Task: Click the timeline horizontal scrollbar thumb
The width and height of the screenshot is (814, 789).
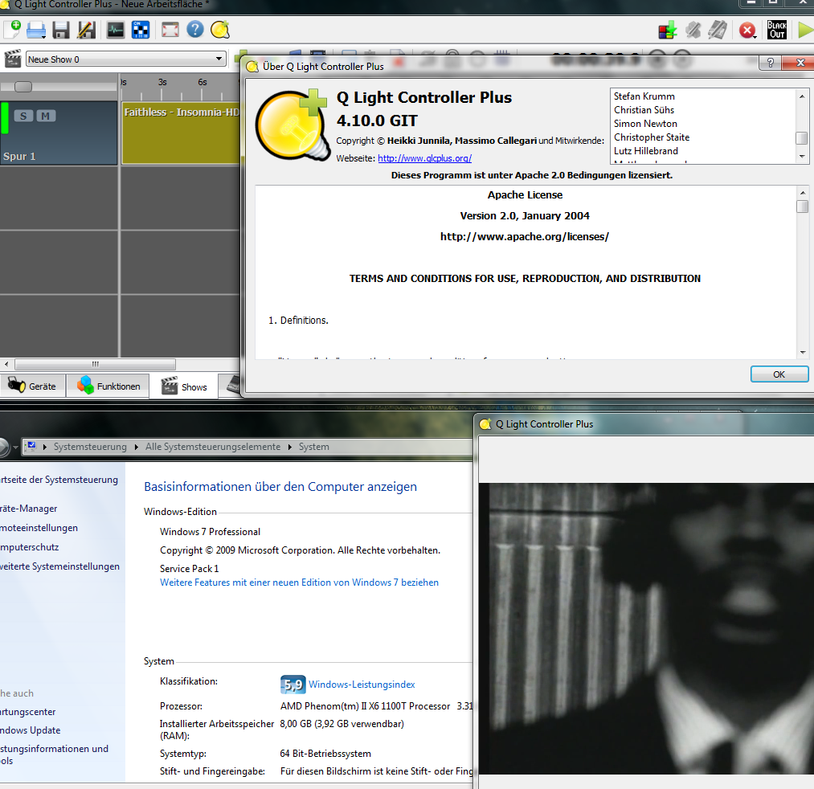Action: pyautogui.click(x=95, y=364)
